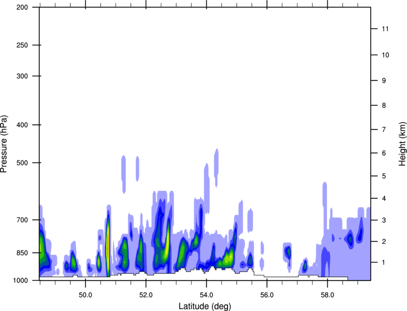Click pressure tick label 1000
The height and width of the screenshot is (311, 407).
(20, 280)
